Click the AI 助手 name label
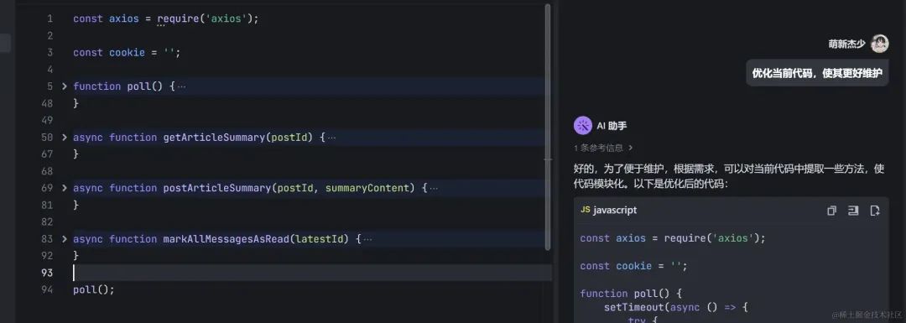The height and width of the screenshot is (323, 906). tap(612, 125)
